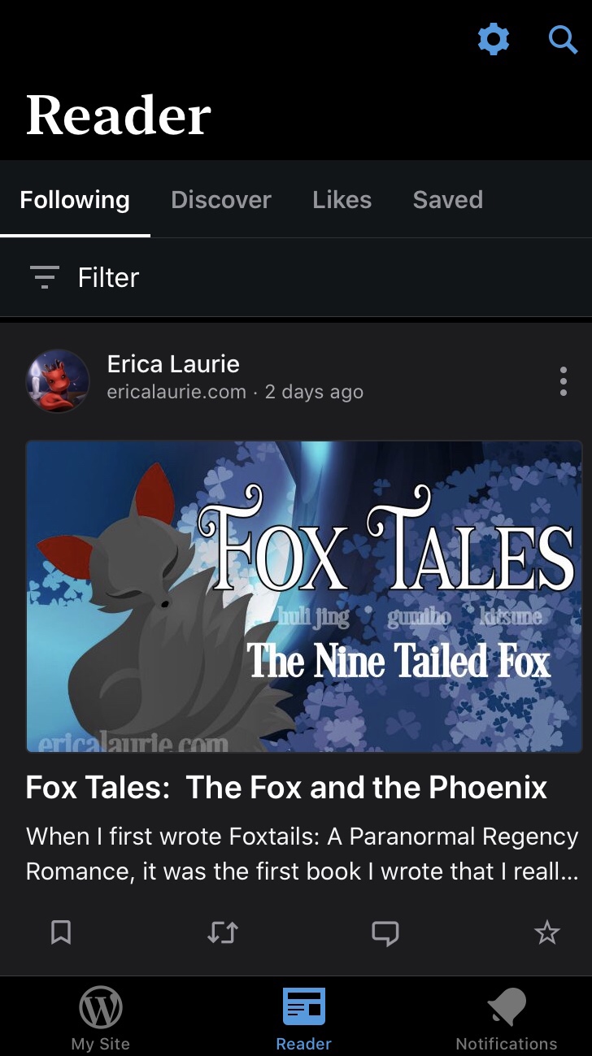Bookmark the Fox Tales post

click(x=61, y=932)
